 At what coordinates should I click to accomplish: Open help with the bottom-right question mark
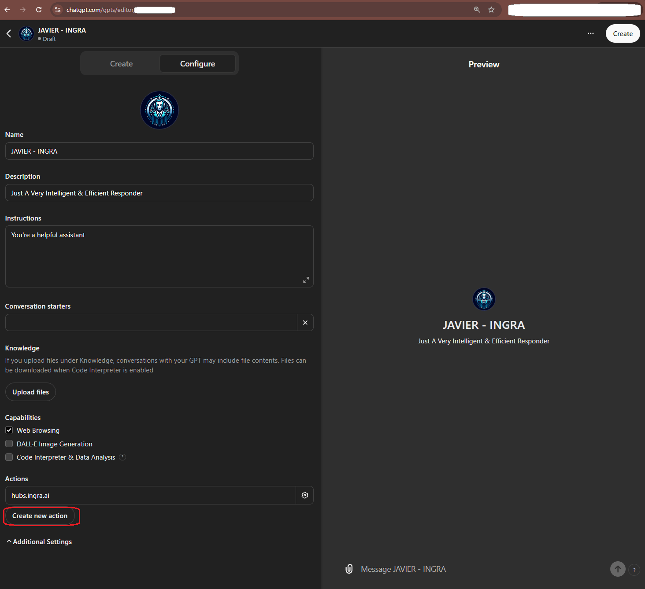click(x=634, y=570)
